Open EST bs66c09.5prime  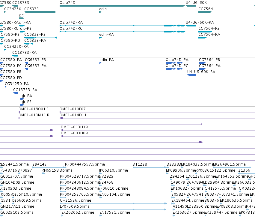tap(27, 200)
